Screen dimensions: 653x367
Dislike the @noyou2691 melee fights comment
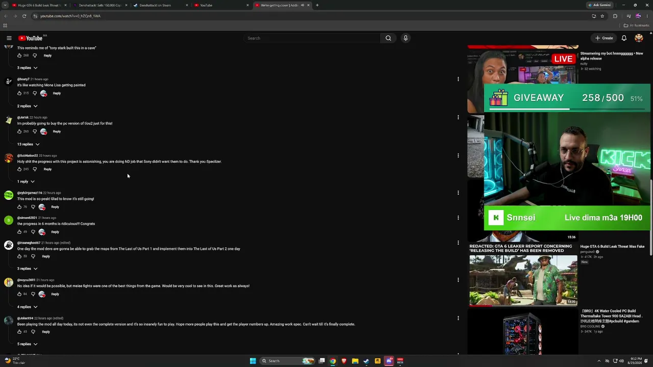[33, 294]
